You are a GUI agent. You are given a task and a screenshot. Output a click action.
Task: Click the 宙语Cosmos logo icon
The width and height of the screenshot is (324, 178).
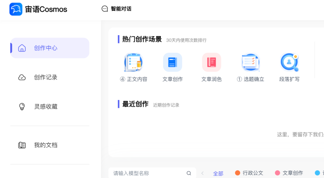pos(16,9)
